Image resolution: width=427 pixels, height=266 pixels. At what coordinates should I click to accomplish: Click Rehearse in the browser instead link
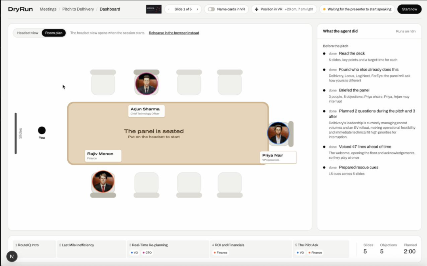click(174, 33)
